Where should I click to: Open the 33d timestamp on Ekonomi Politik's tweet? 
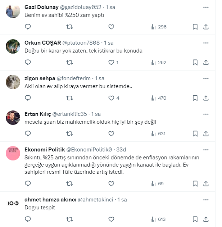pyautogui.click(x=121, y=150)
